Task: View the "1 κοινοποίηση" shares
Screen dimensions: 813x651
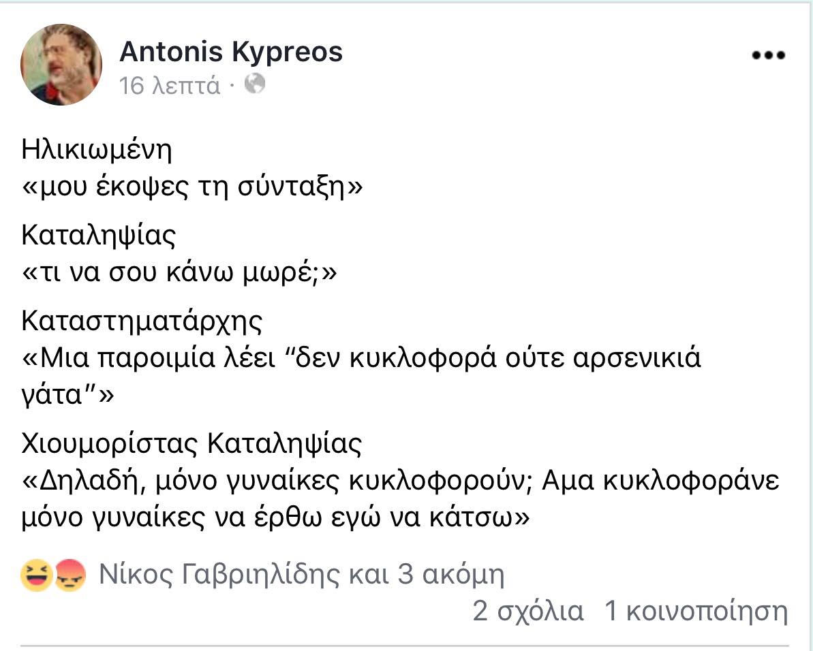Action: point(696,611)
